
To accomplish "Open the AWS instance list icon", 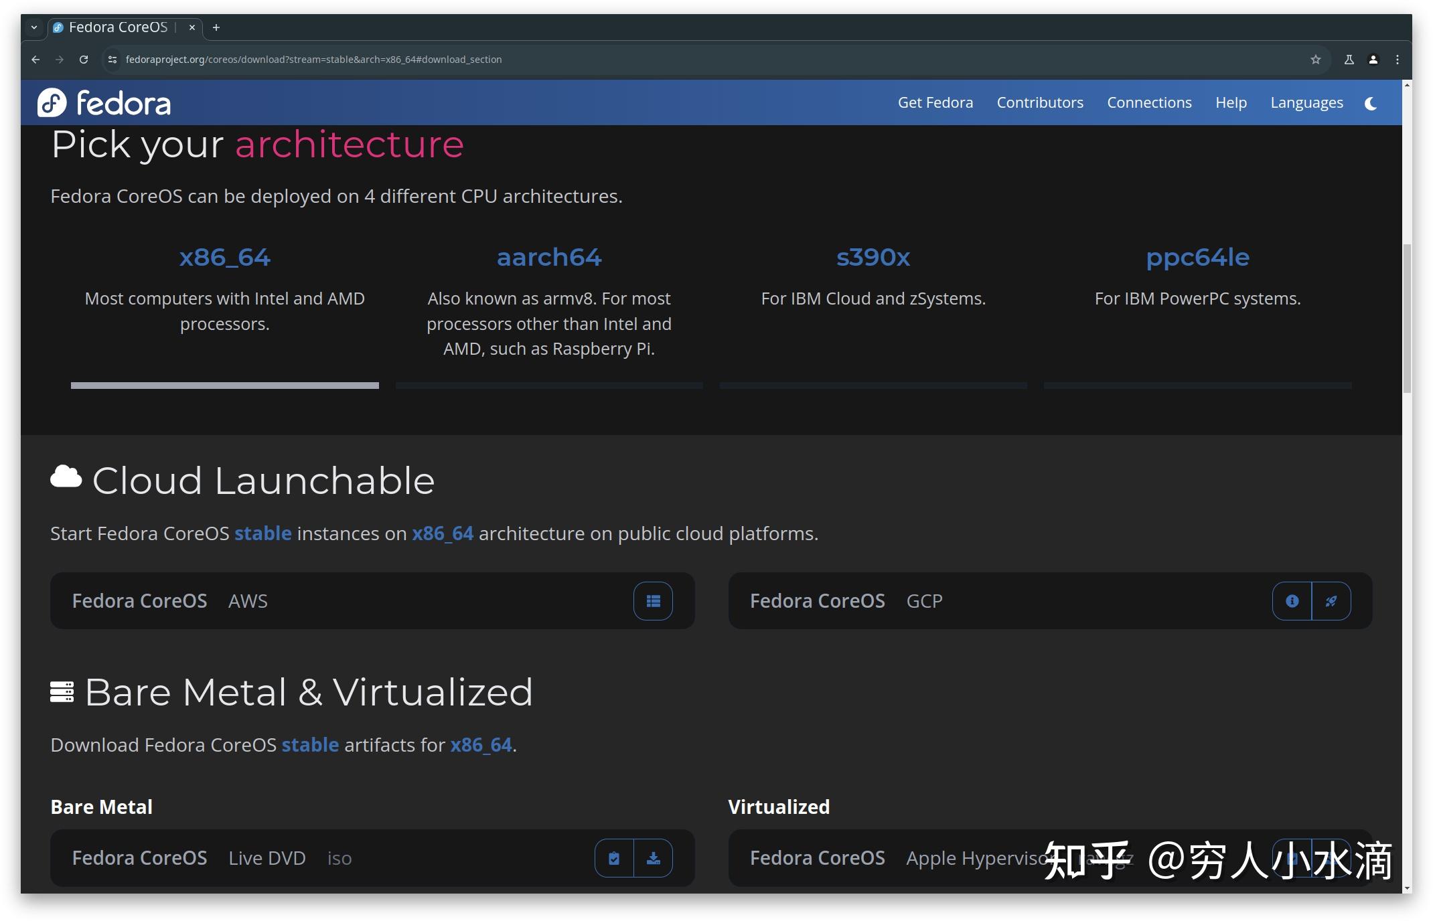I will [653, 601].
